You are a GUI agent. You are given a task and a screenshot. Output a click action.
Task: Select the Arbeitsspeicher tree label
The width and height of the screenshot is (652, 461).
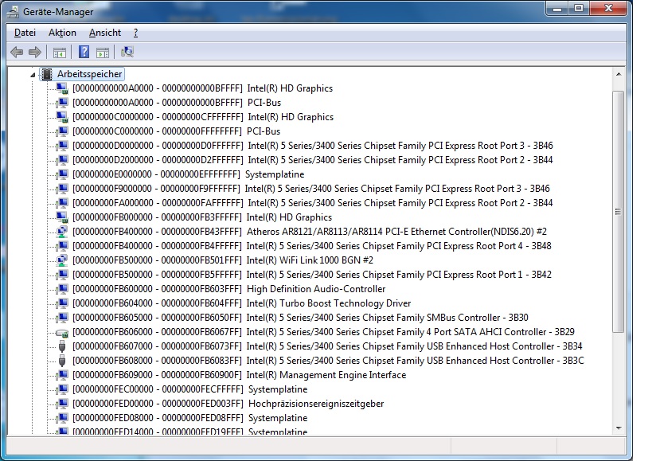pos(89,74)
